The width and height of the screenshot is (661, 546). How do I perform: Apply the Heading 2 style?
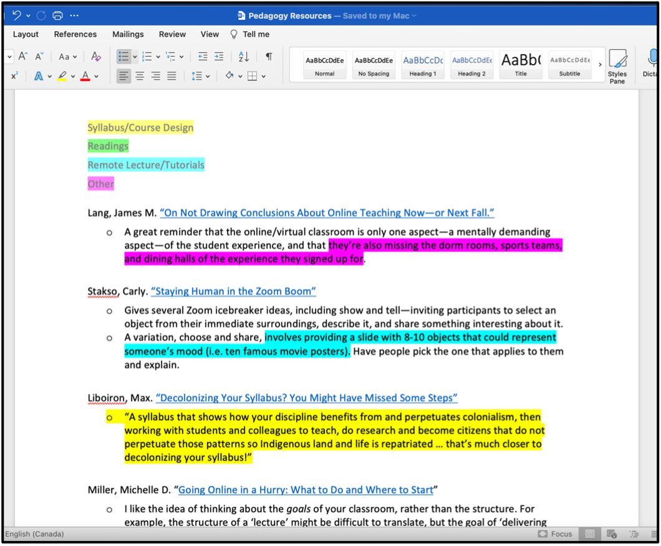pos(471,65)
